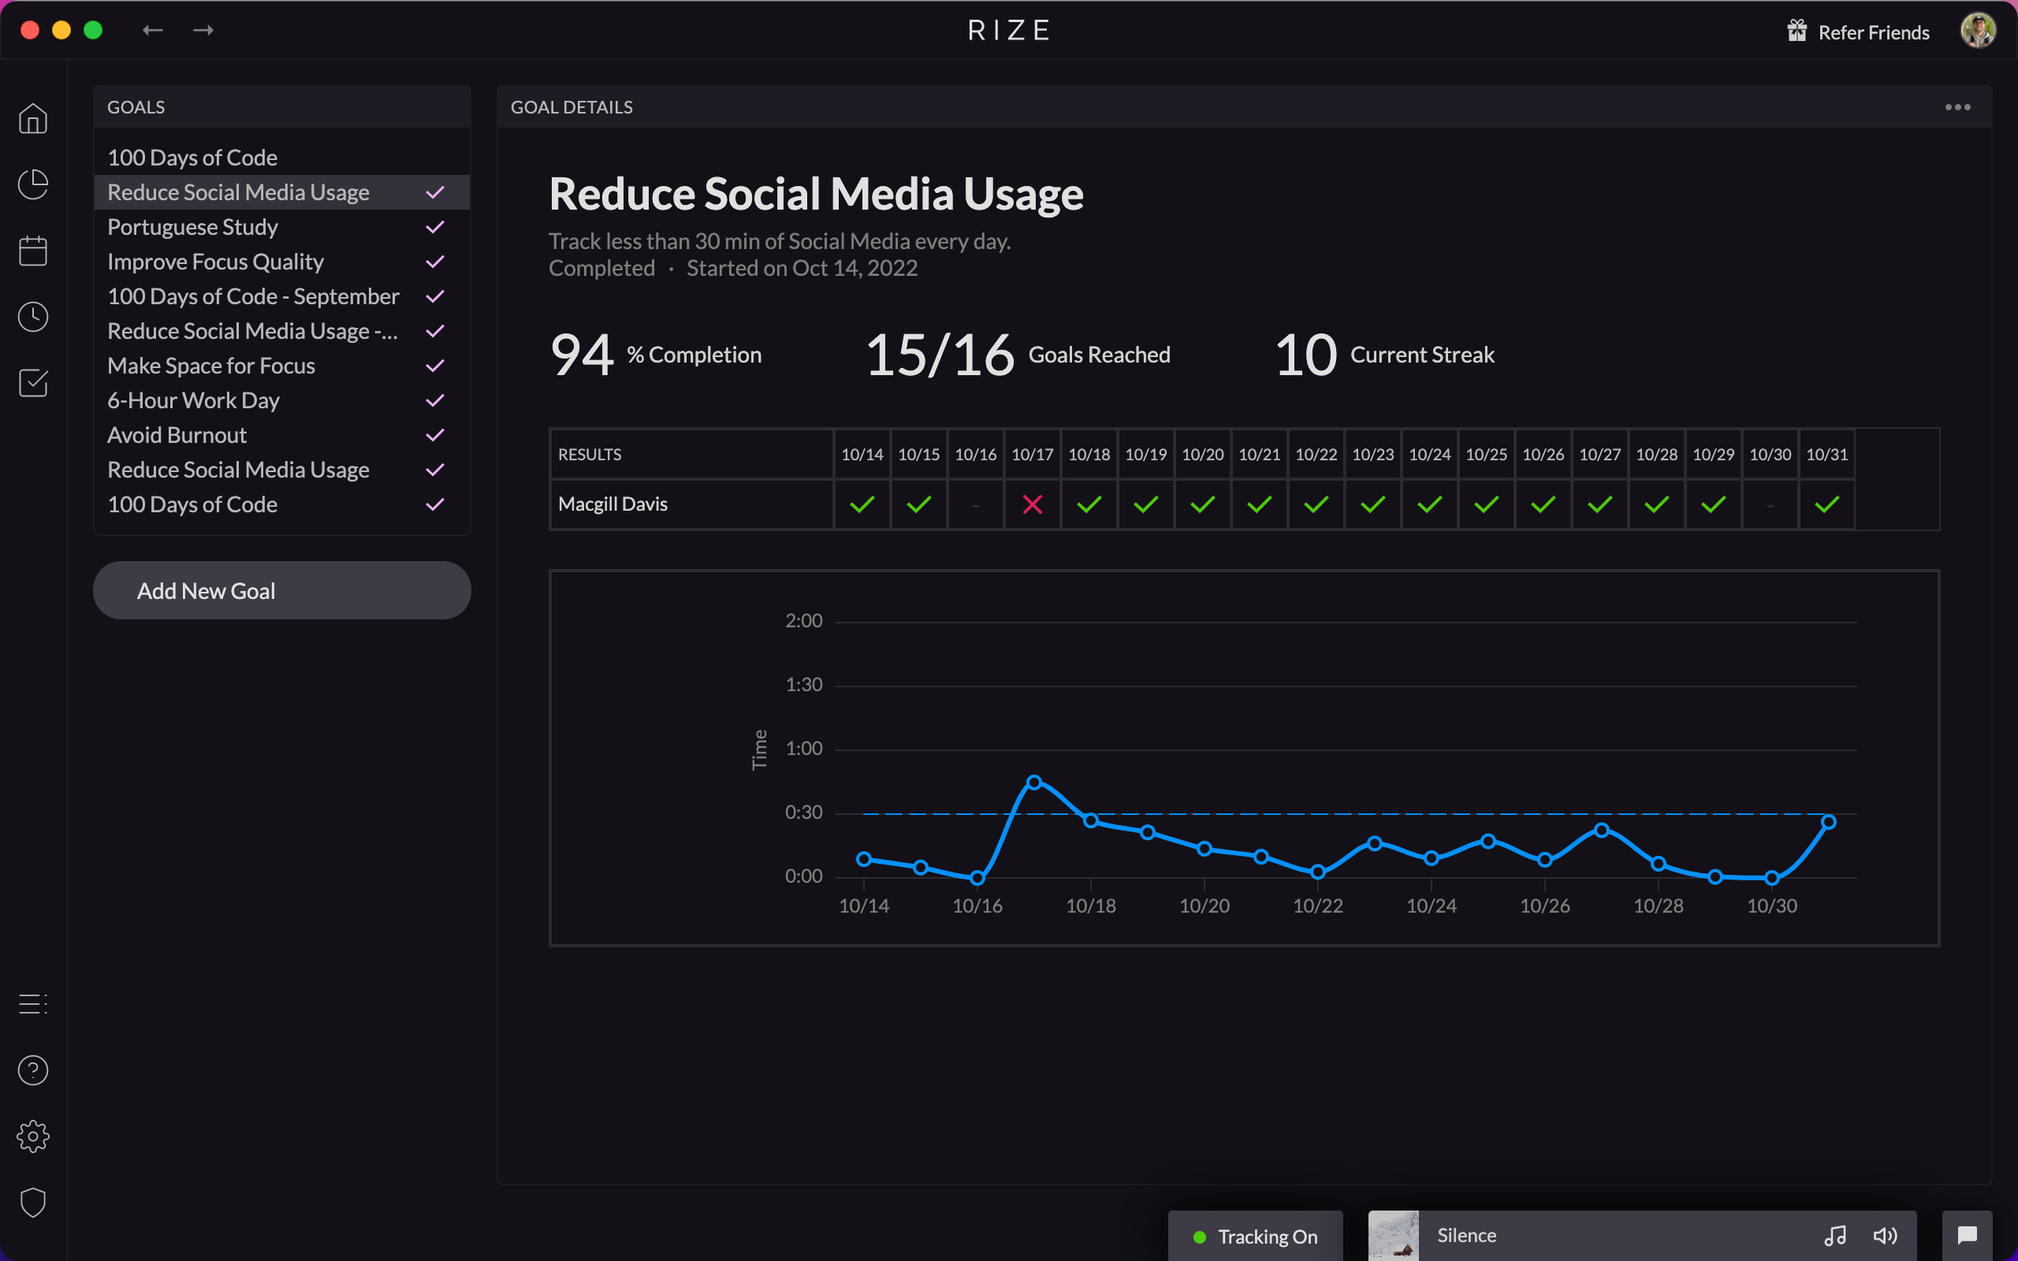Select the truncated Reduce Social Media Usage -... goal

coord(282,331)
